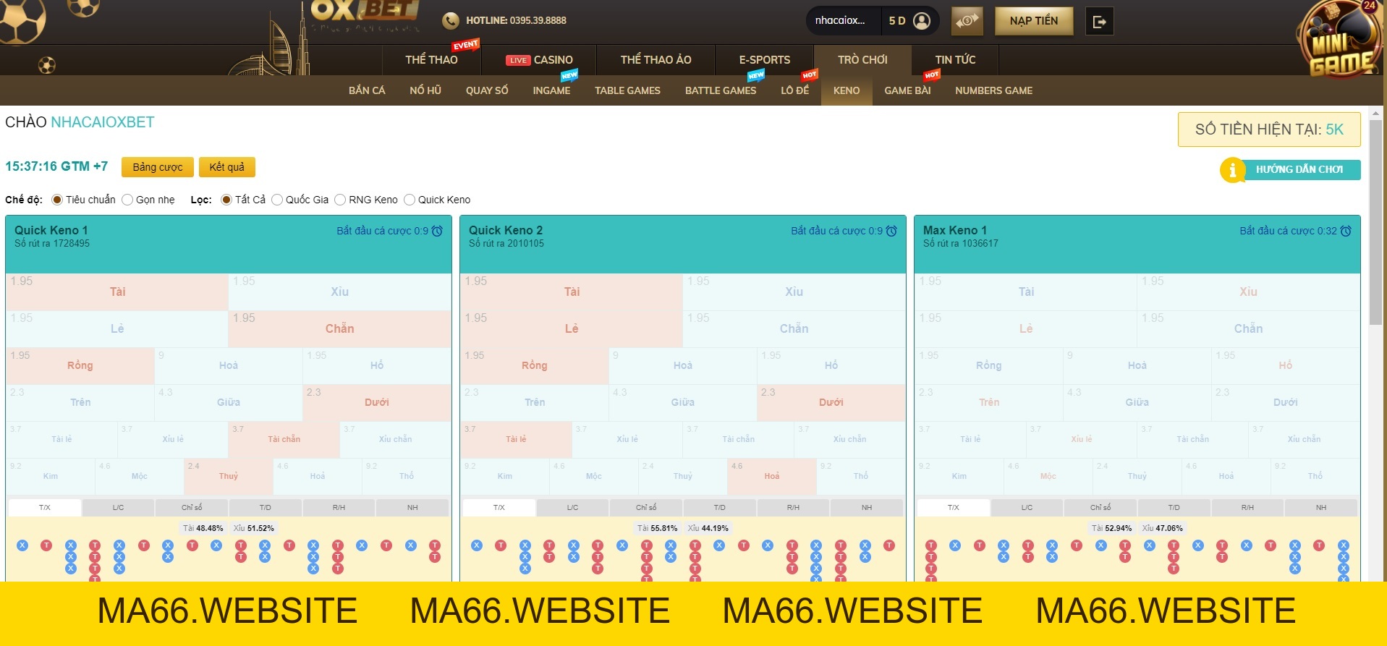Bet on Dưới in Quick Keno 2
1387x646 pixels.
tap(831, 403)
